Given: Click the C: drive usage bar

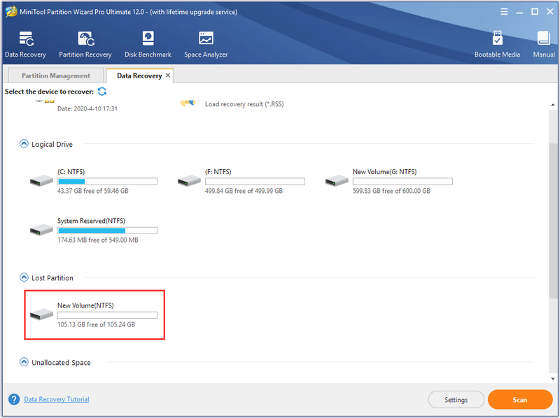Looking at the screenshot, I should click(x=108, y=182).
